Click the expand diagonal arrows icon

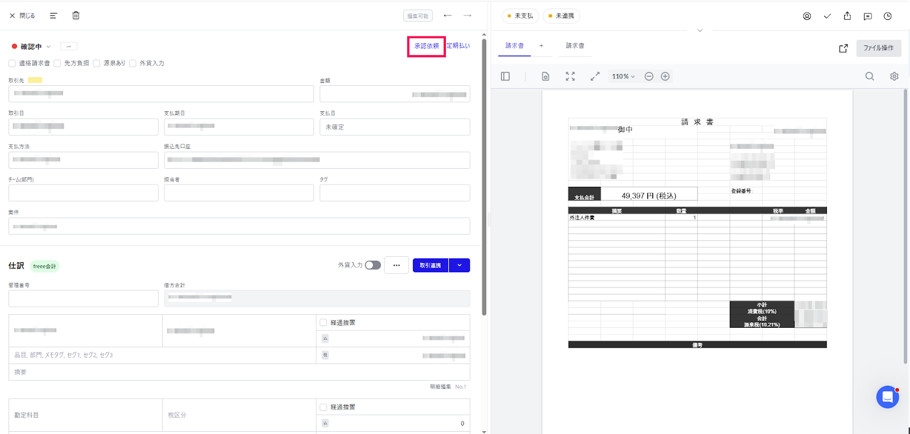pyautogui.click(x=595, y=76)
